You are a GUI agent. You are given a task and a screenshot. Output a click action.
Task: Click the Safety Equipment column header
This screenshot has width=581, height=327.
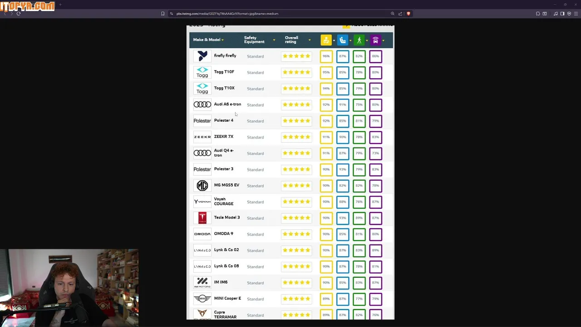(x=254, y=40)
